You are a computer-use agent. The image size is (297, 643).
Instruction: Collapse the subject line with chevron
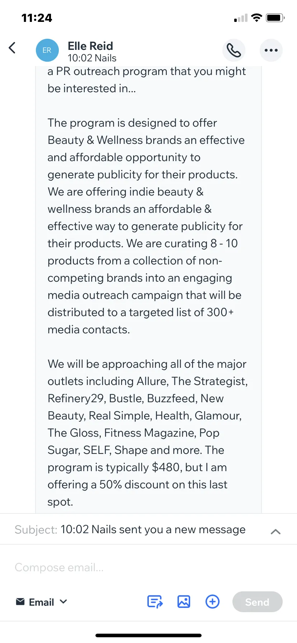[275, 531]
